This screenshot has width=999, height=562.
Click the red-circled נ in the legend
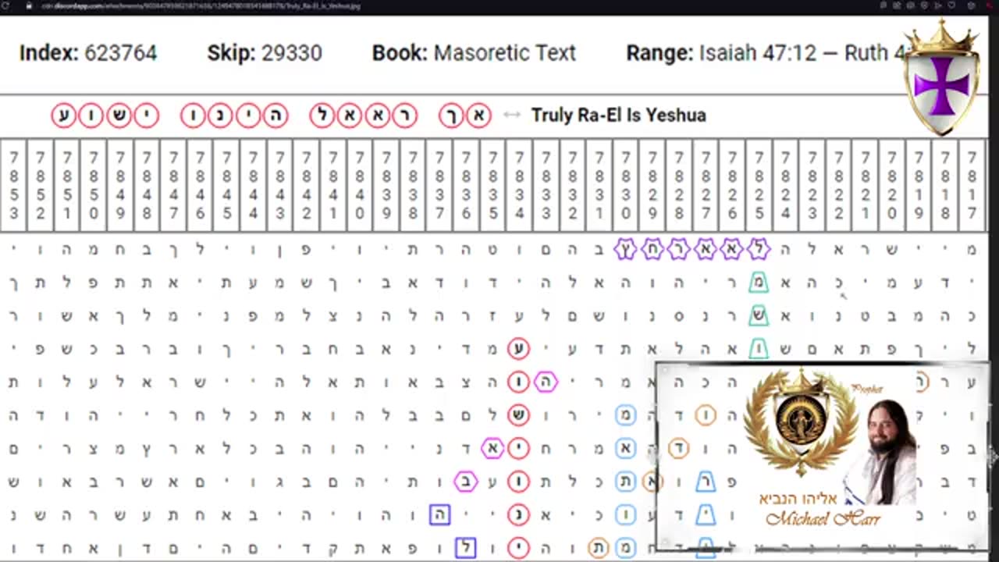[x=220, y=116]
